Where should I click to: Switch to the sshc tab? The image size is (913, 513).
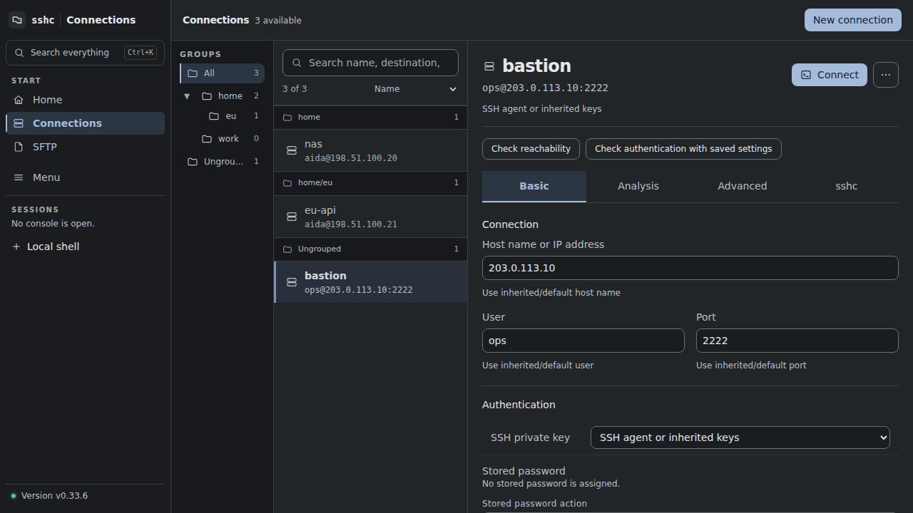pyautogui.click(x=847, y=186)
